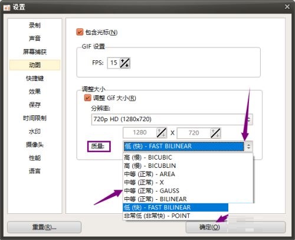Click the FPS value field showing 15
Image resolution: width=295 pixels, height=240 pixels.
114,63
